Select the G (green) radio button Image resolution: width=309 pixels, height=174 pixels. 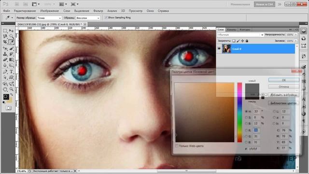246,136
